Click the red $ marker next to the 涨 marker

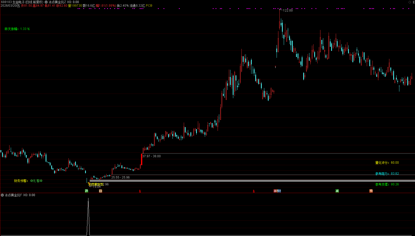[254, 191]
